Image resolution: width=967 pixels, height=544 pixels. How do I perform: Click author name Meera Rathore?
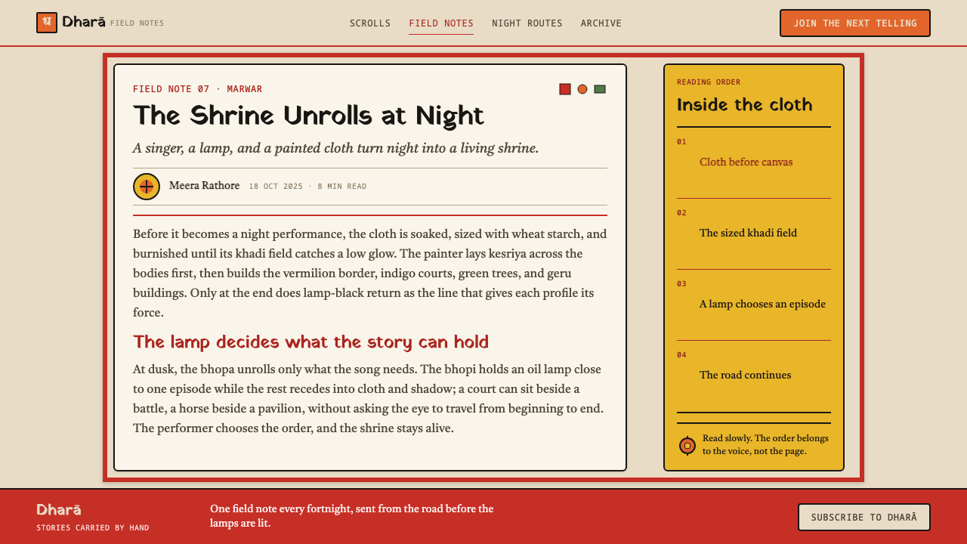click(205, 186)
